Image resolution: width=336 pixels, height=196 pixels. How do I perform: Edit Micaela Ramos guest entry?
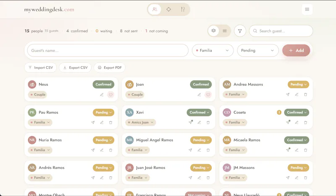tap(297, 150)
